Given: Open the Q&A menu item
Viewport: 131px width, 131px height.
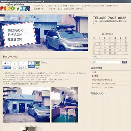Looking at the screenshot, I should click(60, 9).
